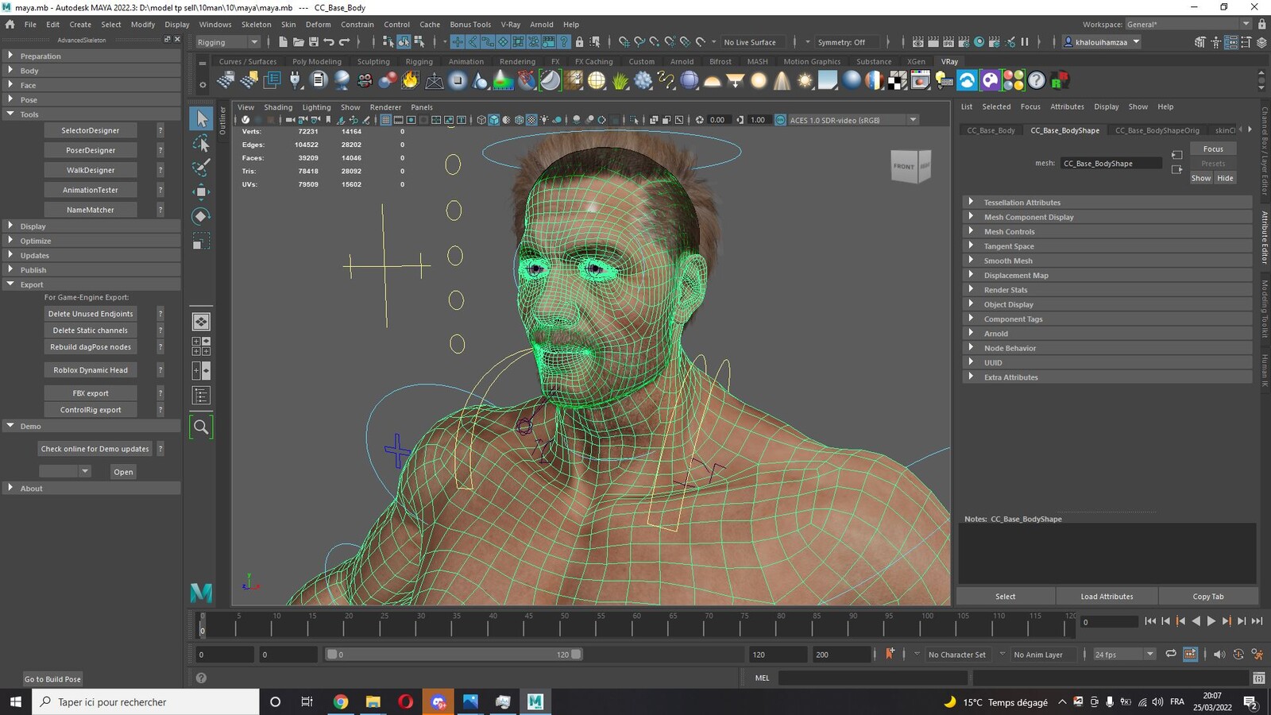Image resolution: width=1271 pixels, height=715 pixels.
Task: Choose the Paint selection tool
Action: (x=202, y=167)
